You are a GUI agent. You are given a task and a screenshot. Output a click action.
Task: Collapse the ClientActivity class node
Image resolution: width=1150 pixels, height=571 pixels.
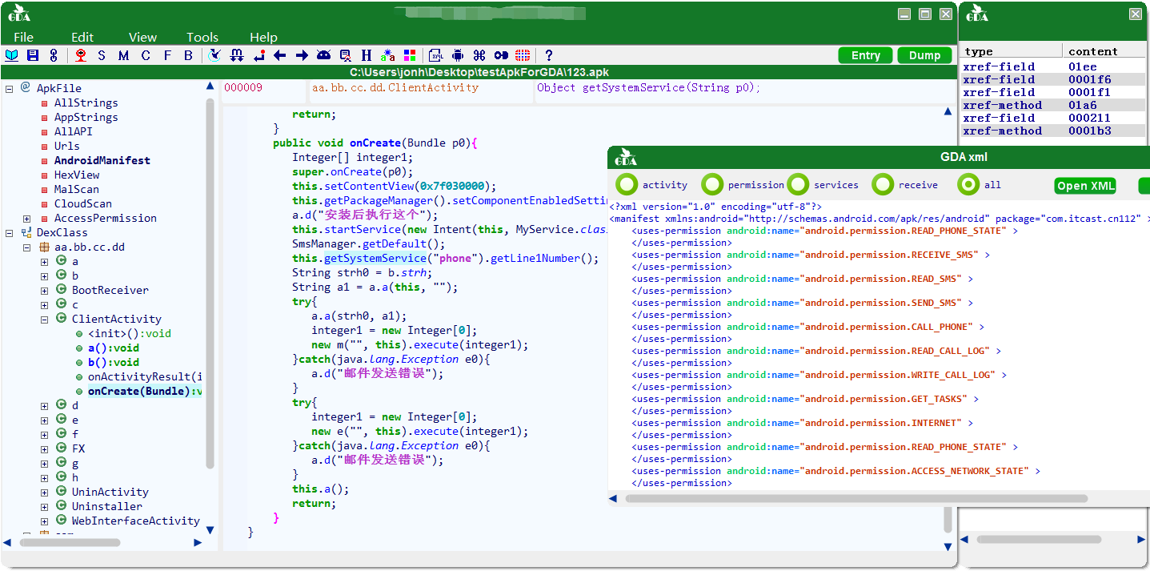tap(45, 320)
